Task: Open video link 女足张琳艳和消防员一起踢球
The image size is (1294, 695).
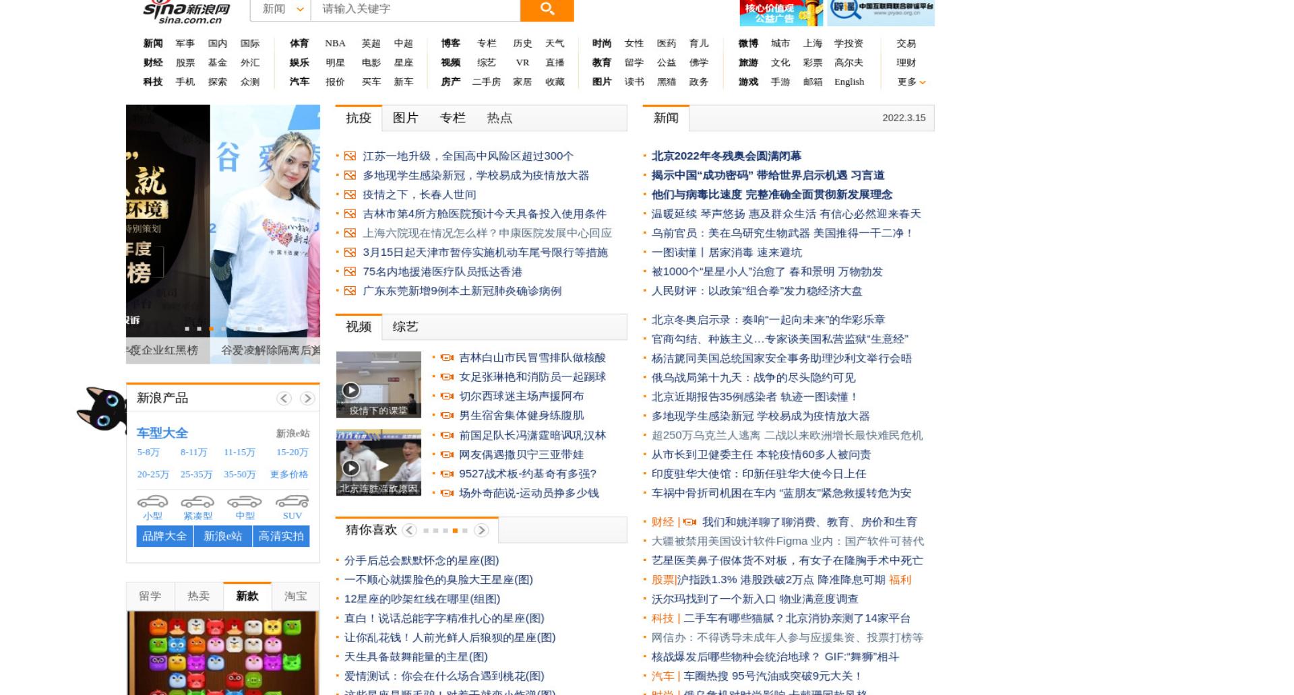Action: coord(532,377)
